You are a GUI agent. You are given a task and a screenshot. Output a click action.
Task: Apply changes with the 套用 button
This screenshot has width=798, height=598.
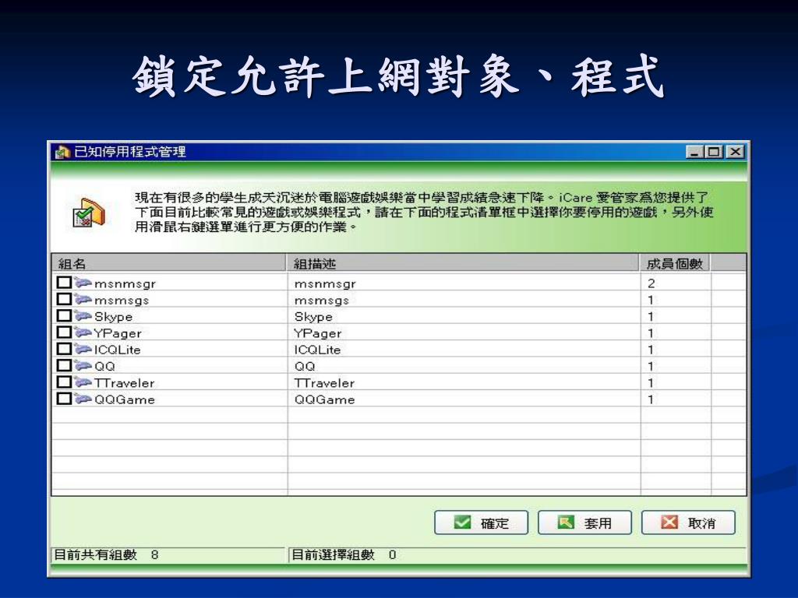tap(584, 522)
